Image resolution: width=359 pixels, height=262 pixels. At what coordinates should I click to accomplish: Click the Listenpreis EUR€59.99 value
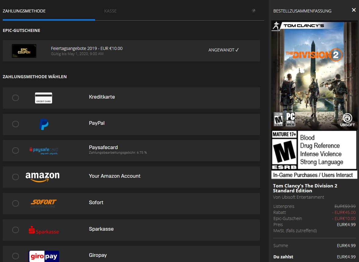345,206
